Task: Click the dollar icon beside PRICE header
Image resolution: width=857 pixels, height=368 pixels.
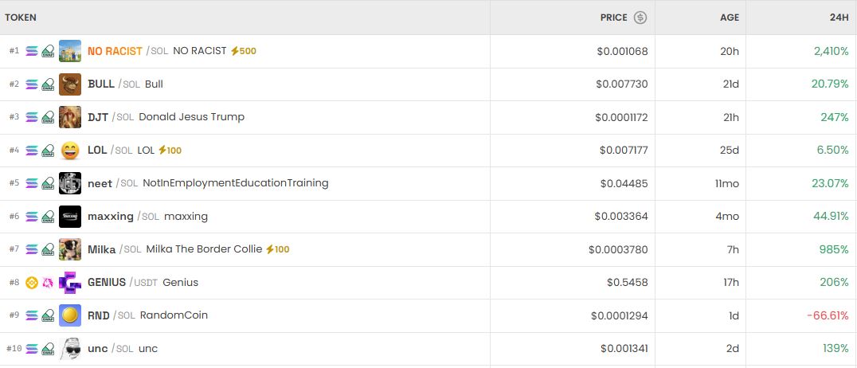Action: (640, 18)
